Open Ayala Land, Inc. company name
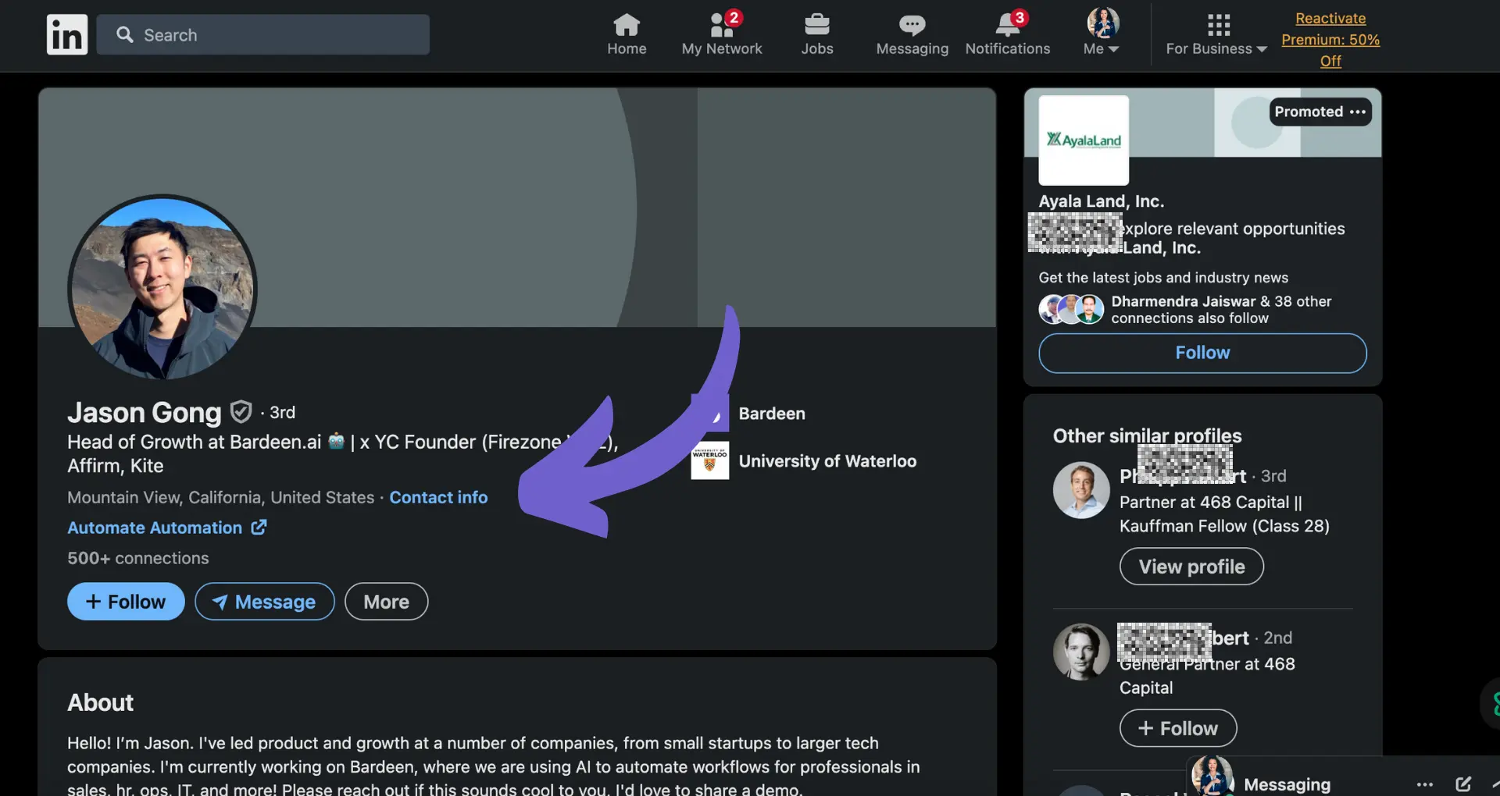 tap(1101, 201)
